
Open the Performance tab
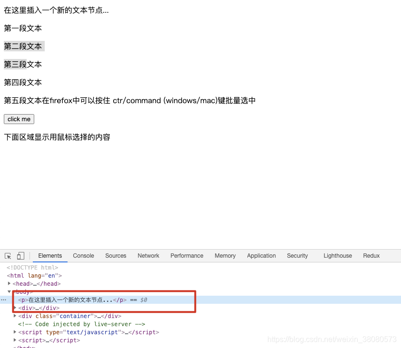pyautogui.click(x=186, y=256)
